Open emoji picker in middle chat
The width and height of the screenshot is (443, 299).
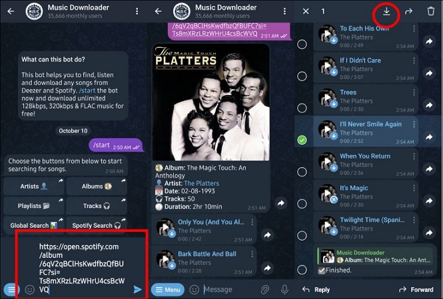[194, 290]
